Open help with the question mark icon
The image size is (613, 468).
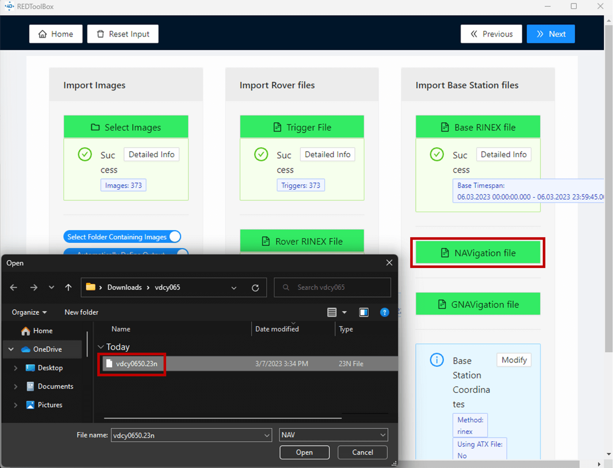384,312
